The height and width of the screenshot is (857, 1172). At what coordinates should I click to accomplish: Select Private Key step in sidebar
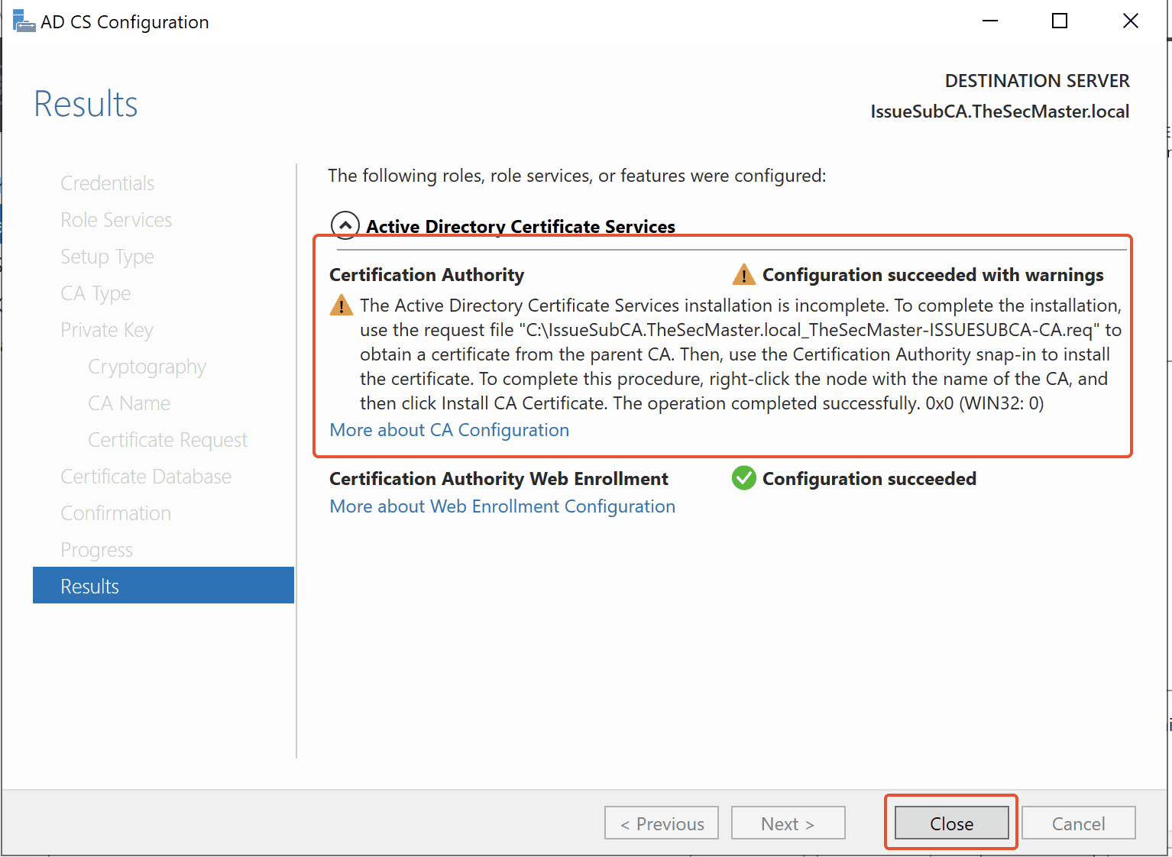coord(107,330)
